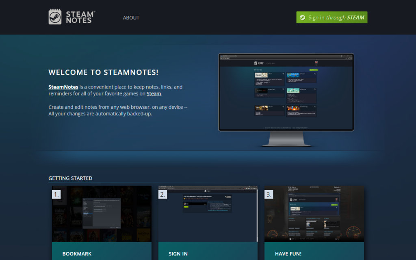Screen dimensions: 416x260
Task: Open the ABOUT page
Action: (x=131, y=17)
